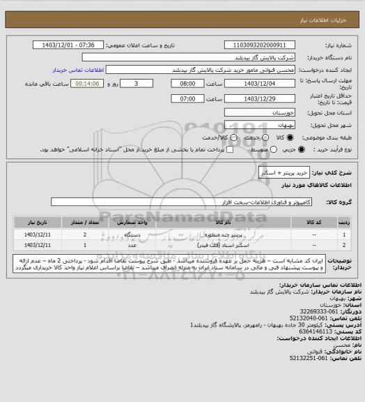Select the کالا/خدمت radio button

pos(233,137)
